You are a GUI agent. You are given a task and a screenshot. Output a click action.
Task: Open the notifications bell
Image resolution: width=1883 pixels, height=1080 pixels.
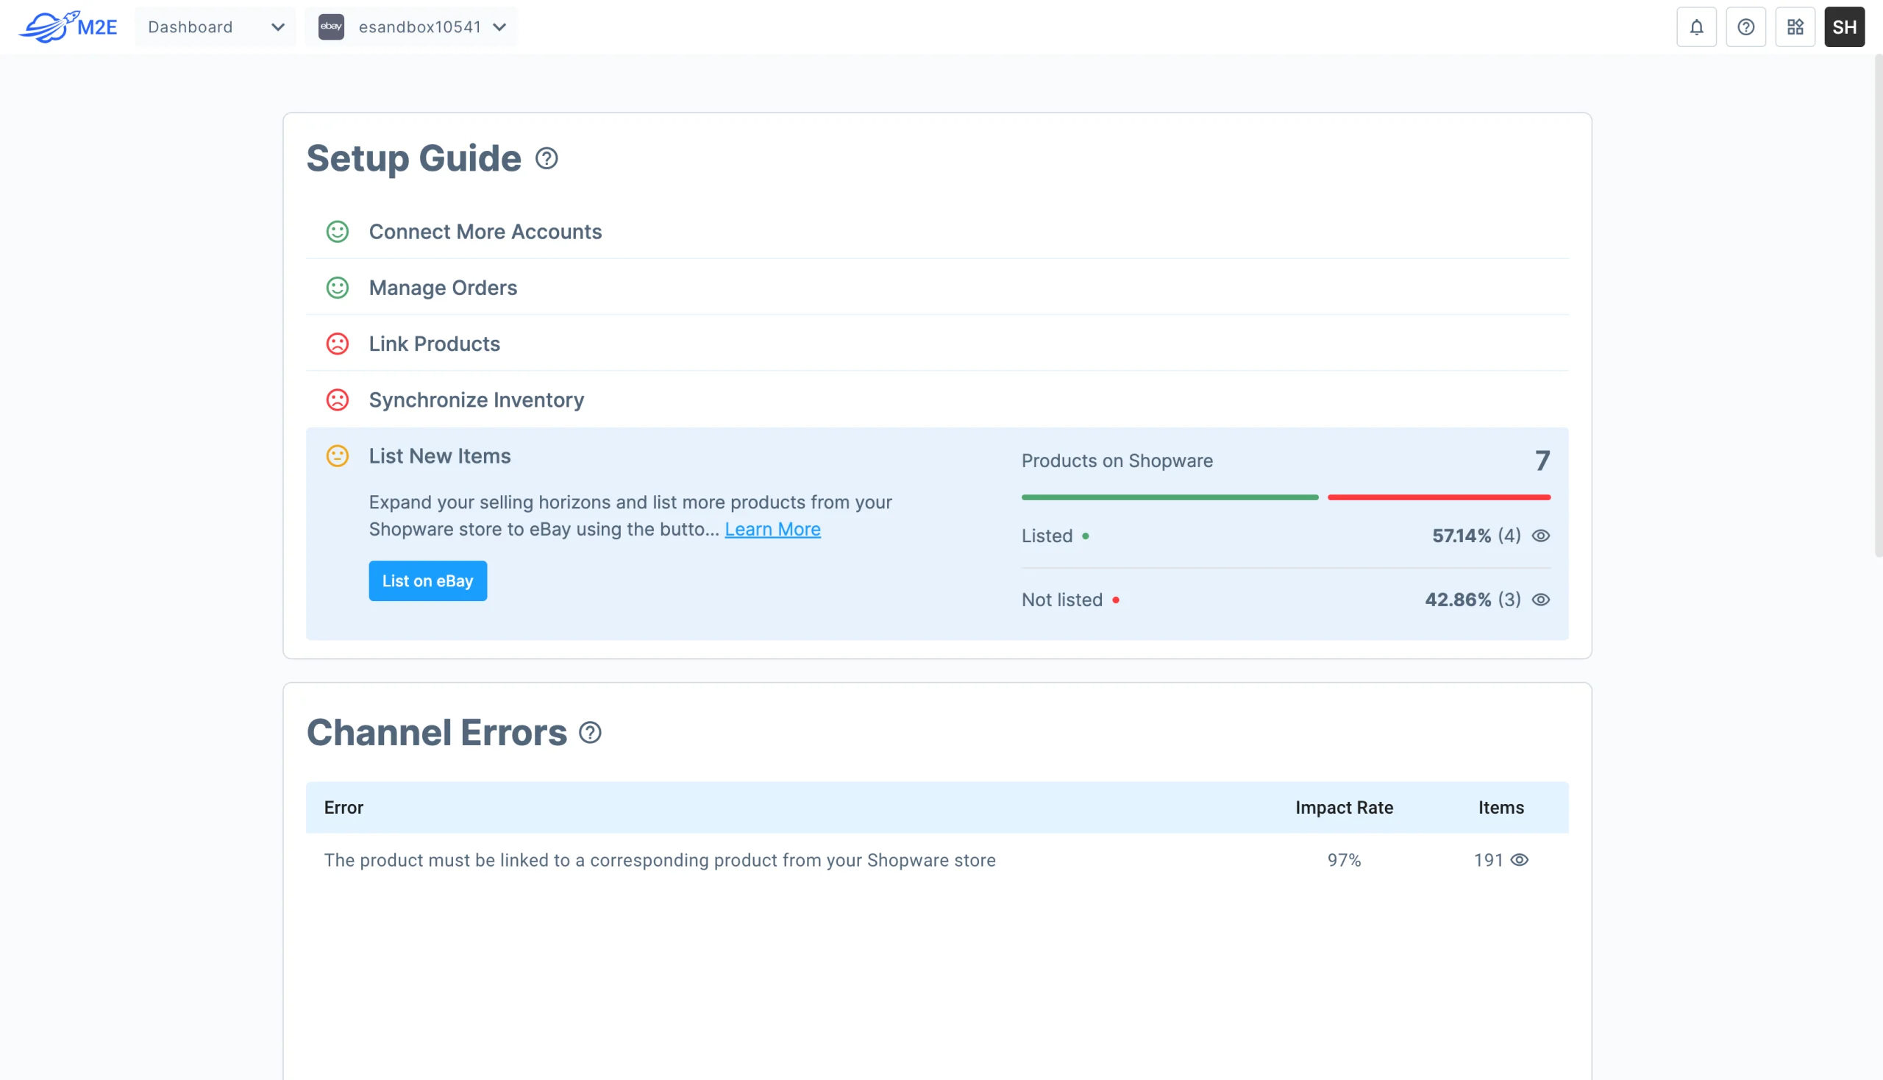click(1696, 27)
